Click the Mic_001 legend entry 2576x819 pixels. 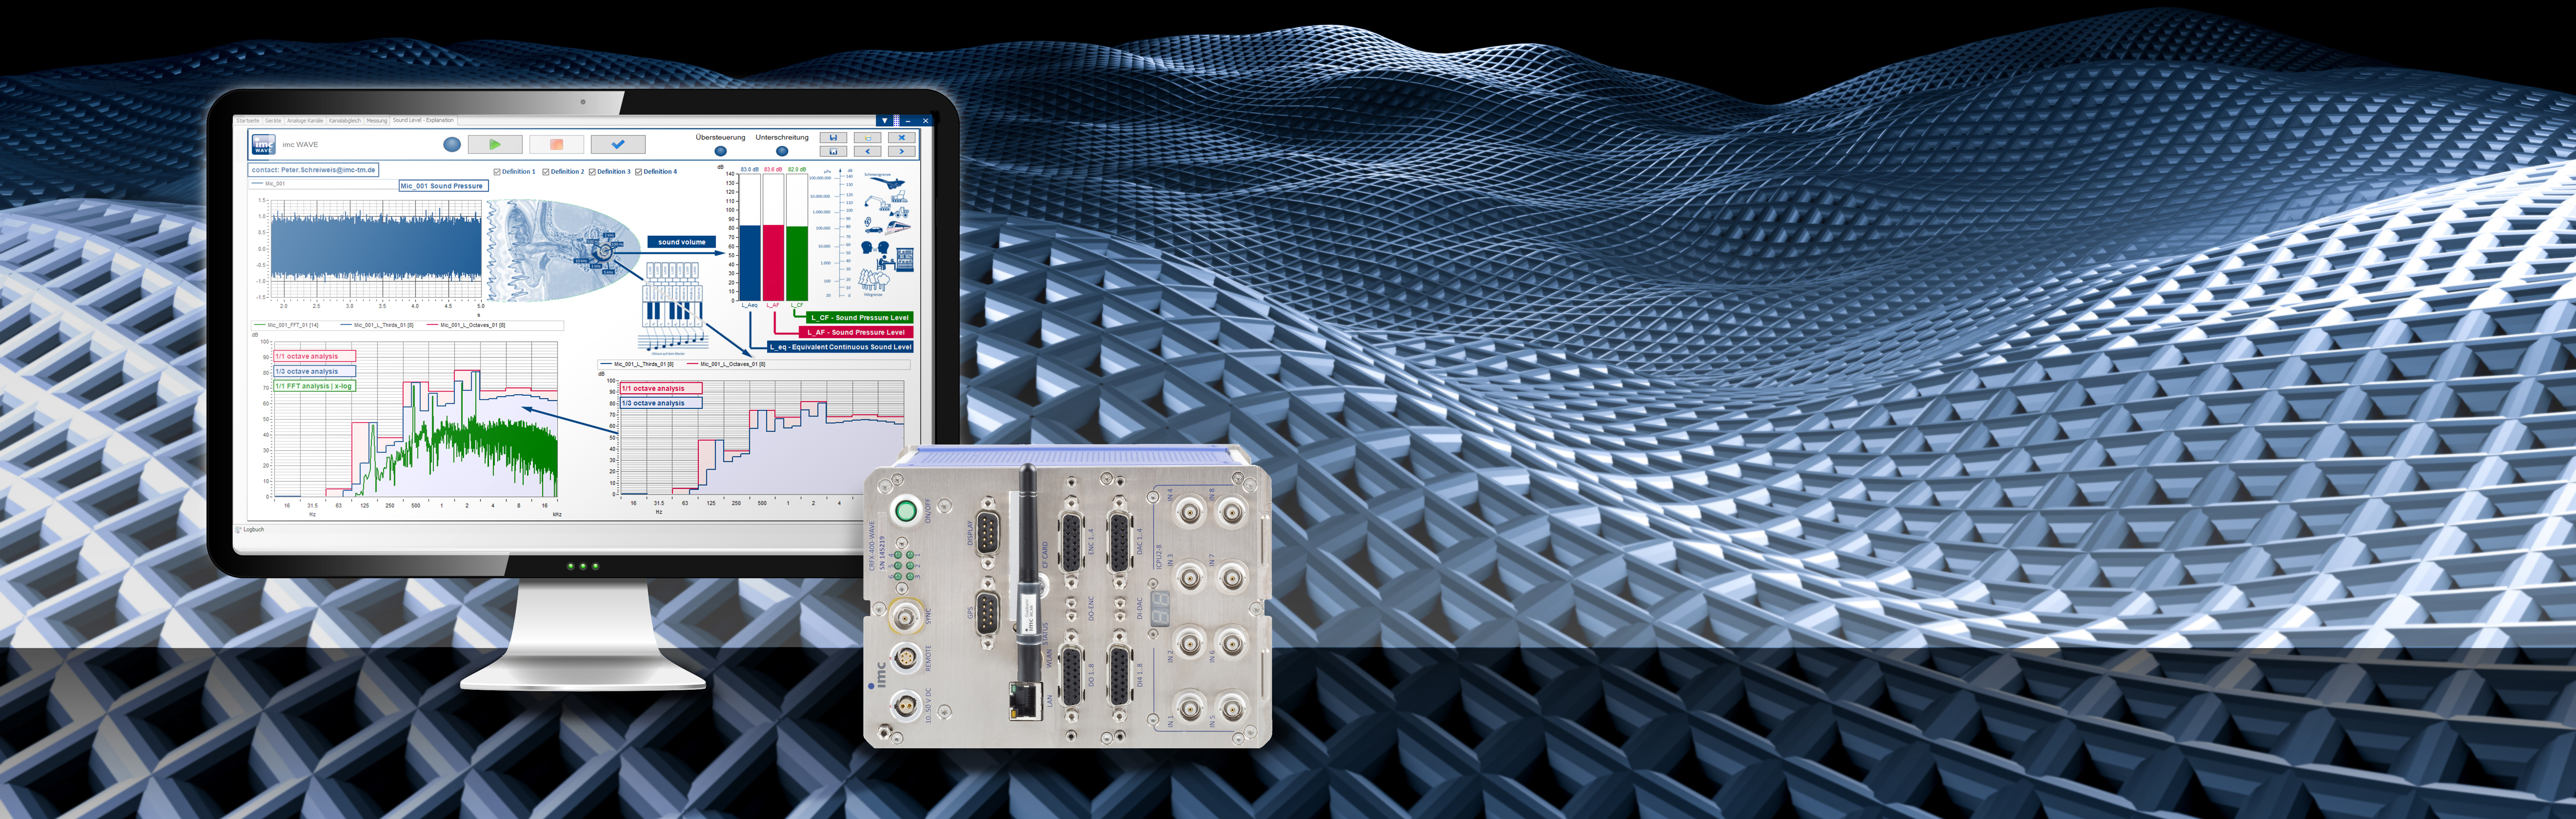[x=269, y=184]
